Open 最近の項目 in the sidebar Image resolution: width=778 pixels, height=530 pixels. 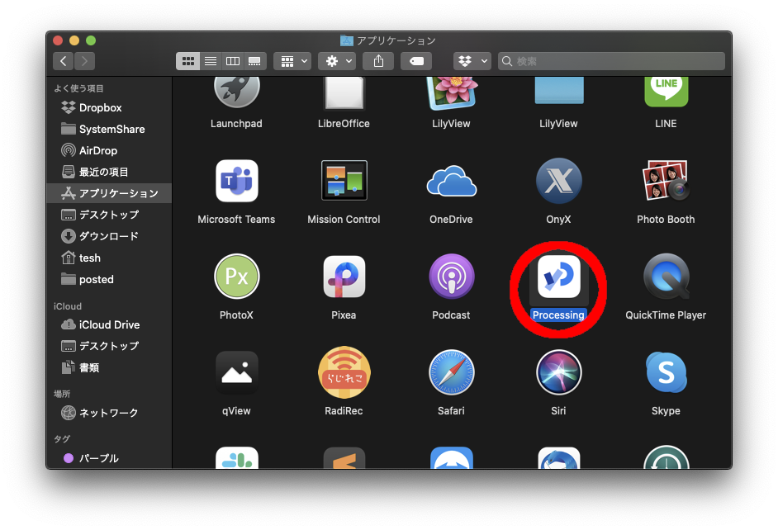click(x=109, y=172)
